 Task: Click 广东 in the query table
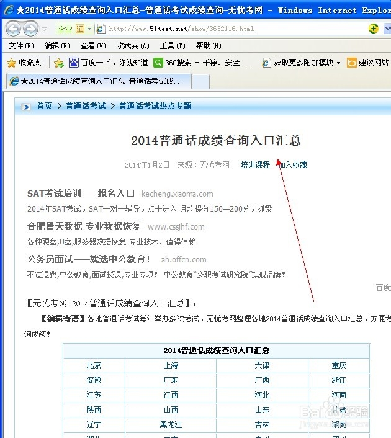click(x=171, y=380)
